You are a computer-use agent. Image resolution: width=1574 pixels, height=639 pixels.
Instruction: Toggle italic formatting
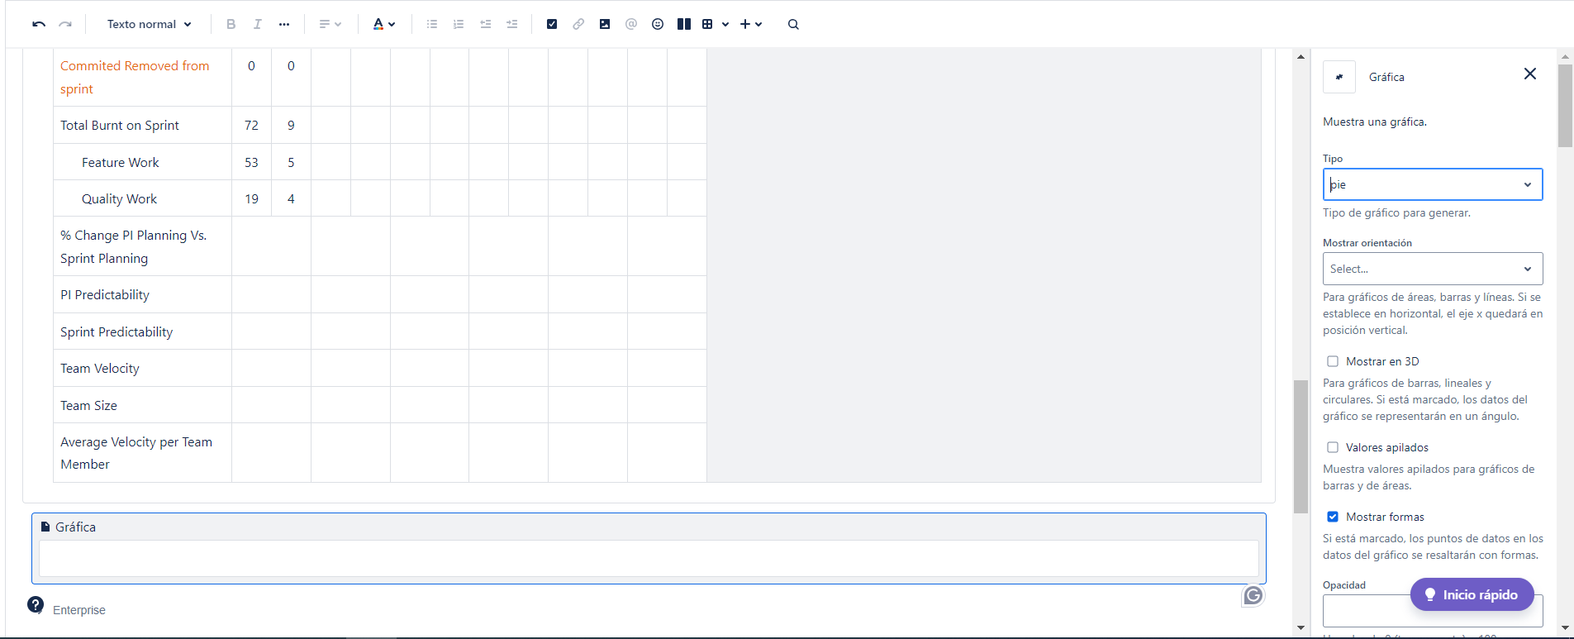[x=258, y=24]
